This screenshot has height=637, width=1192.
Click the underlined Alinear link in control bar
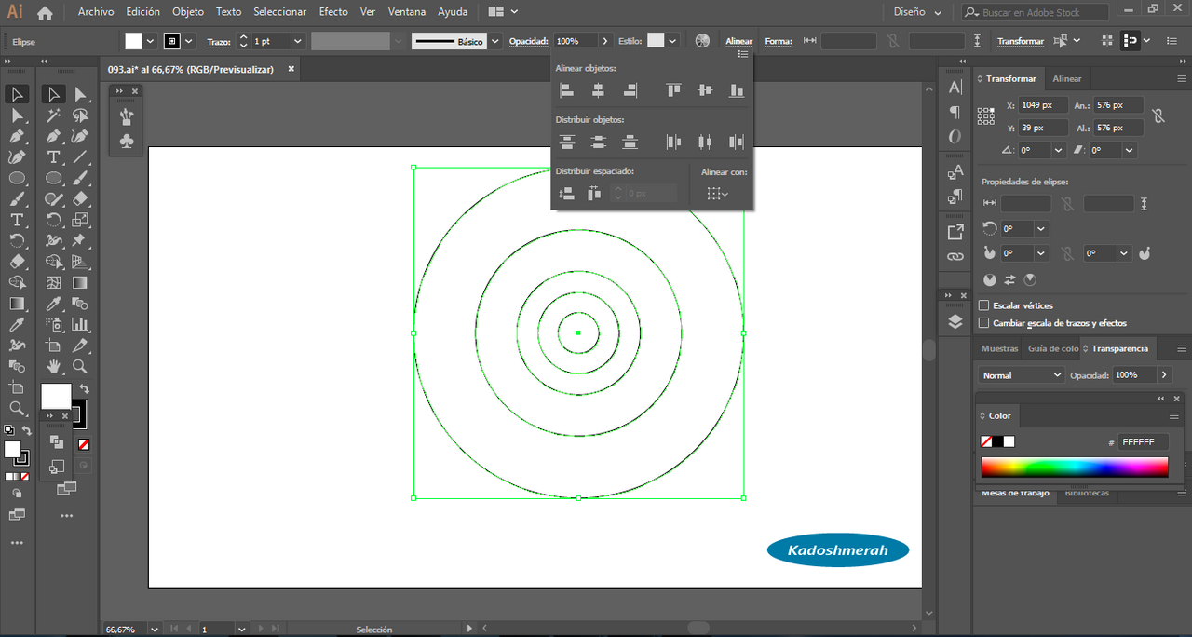(739, 41)
